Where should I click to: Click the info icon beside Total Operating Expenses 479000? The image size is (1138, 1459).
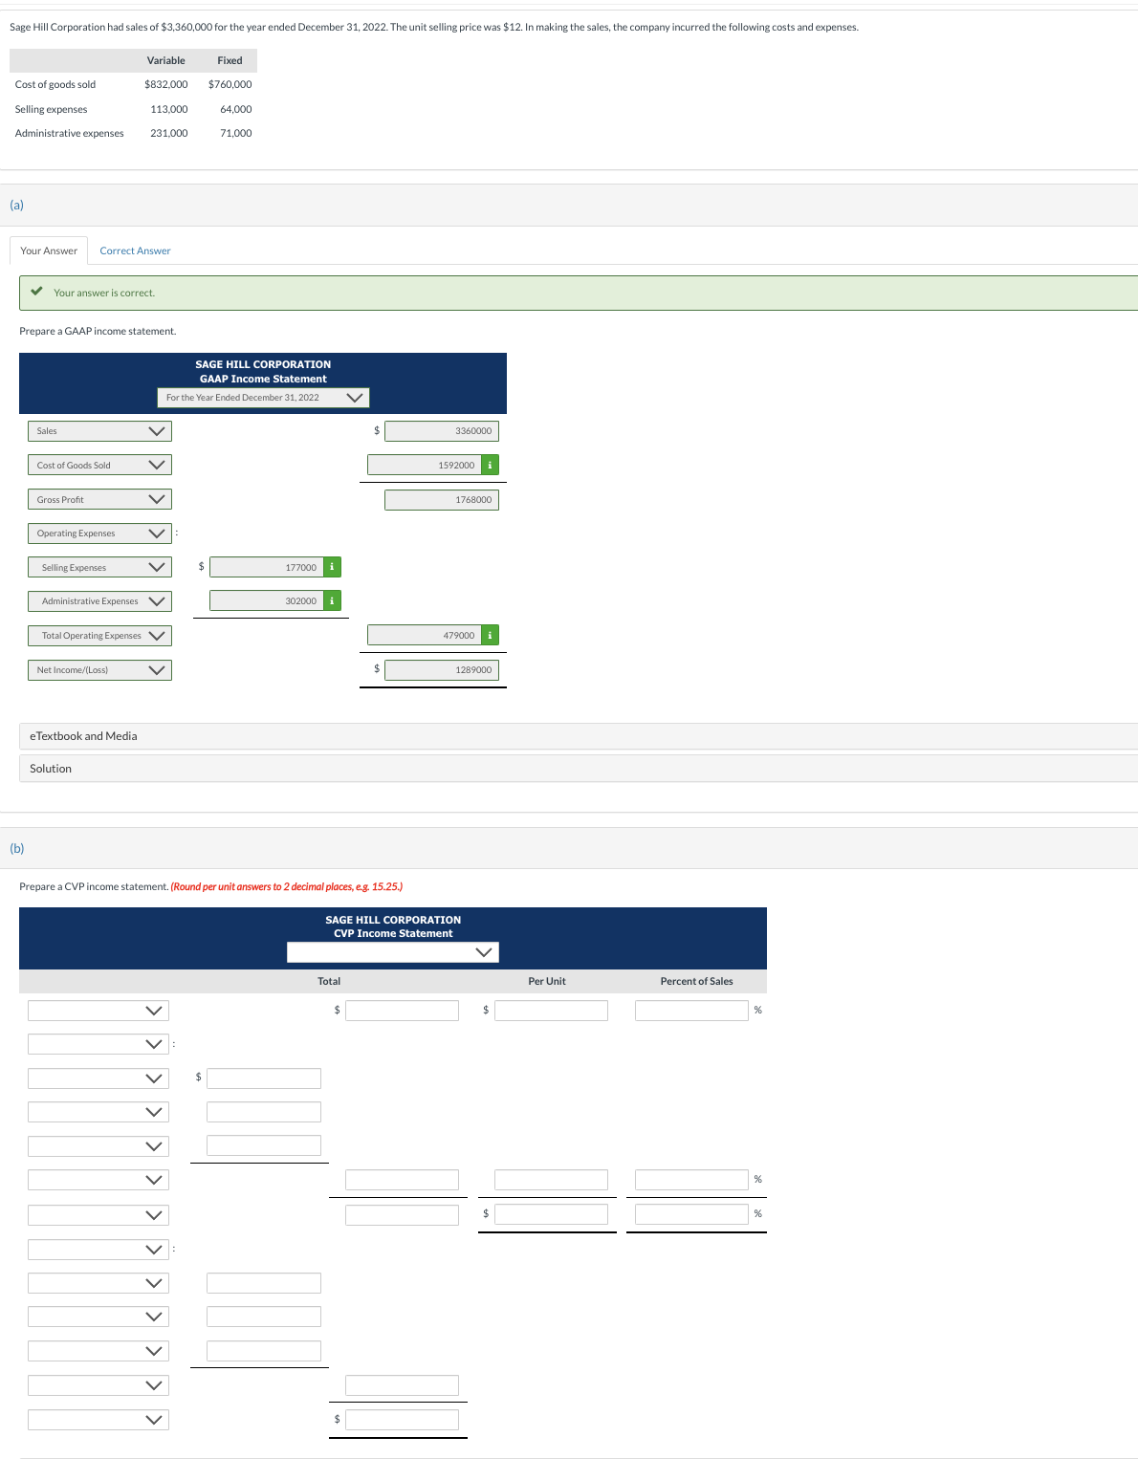coord(491,635)
